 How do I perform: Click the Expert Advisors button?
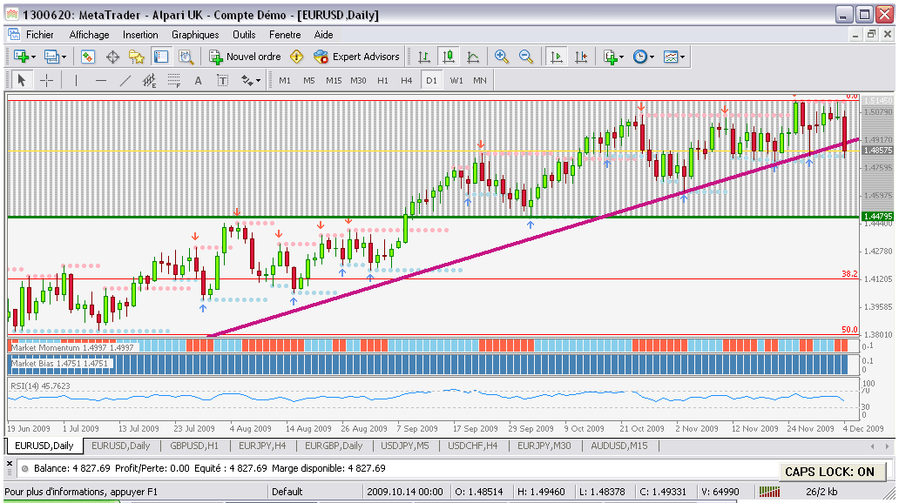coord(356,57)
